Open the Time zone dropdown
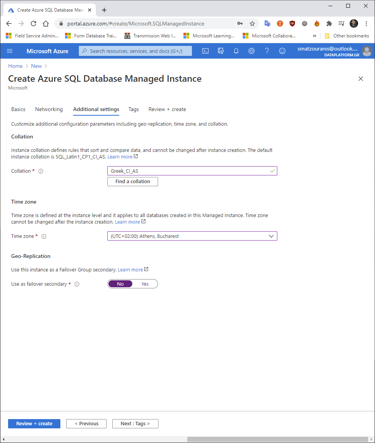The width and height of the screenshot is (375, 443). [x=272, y=236]
